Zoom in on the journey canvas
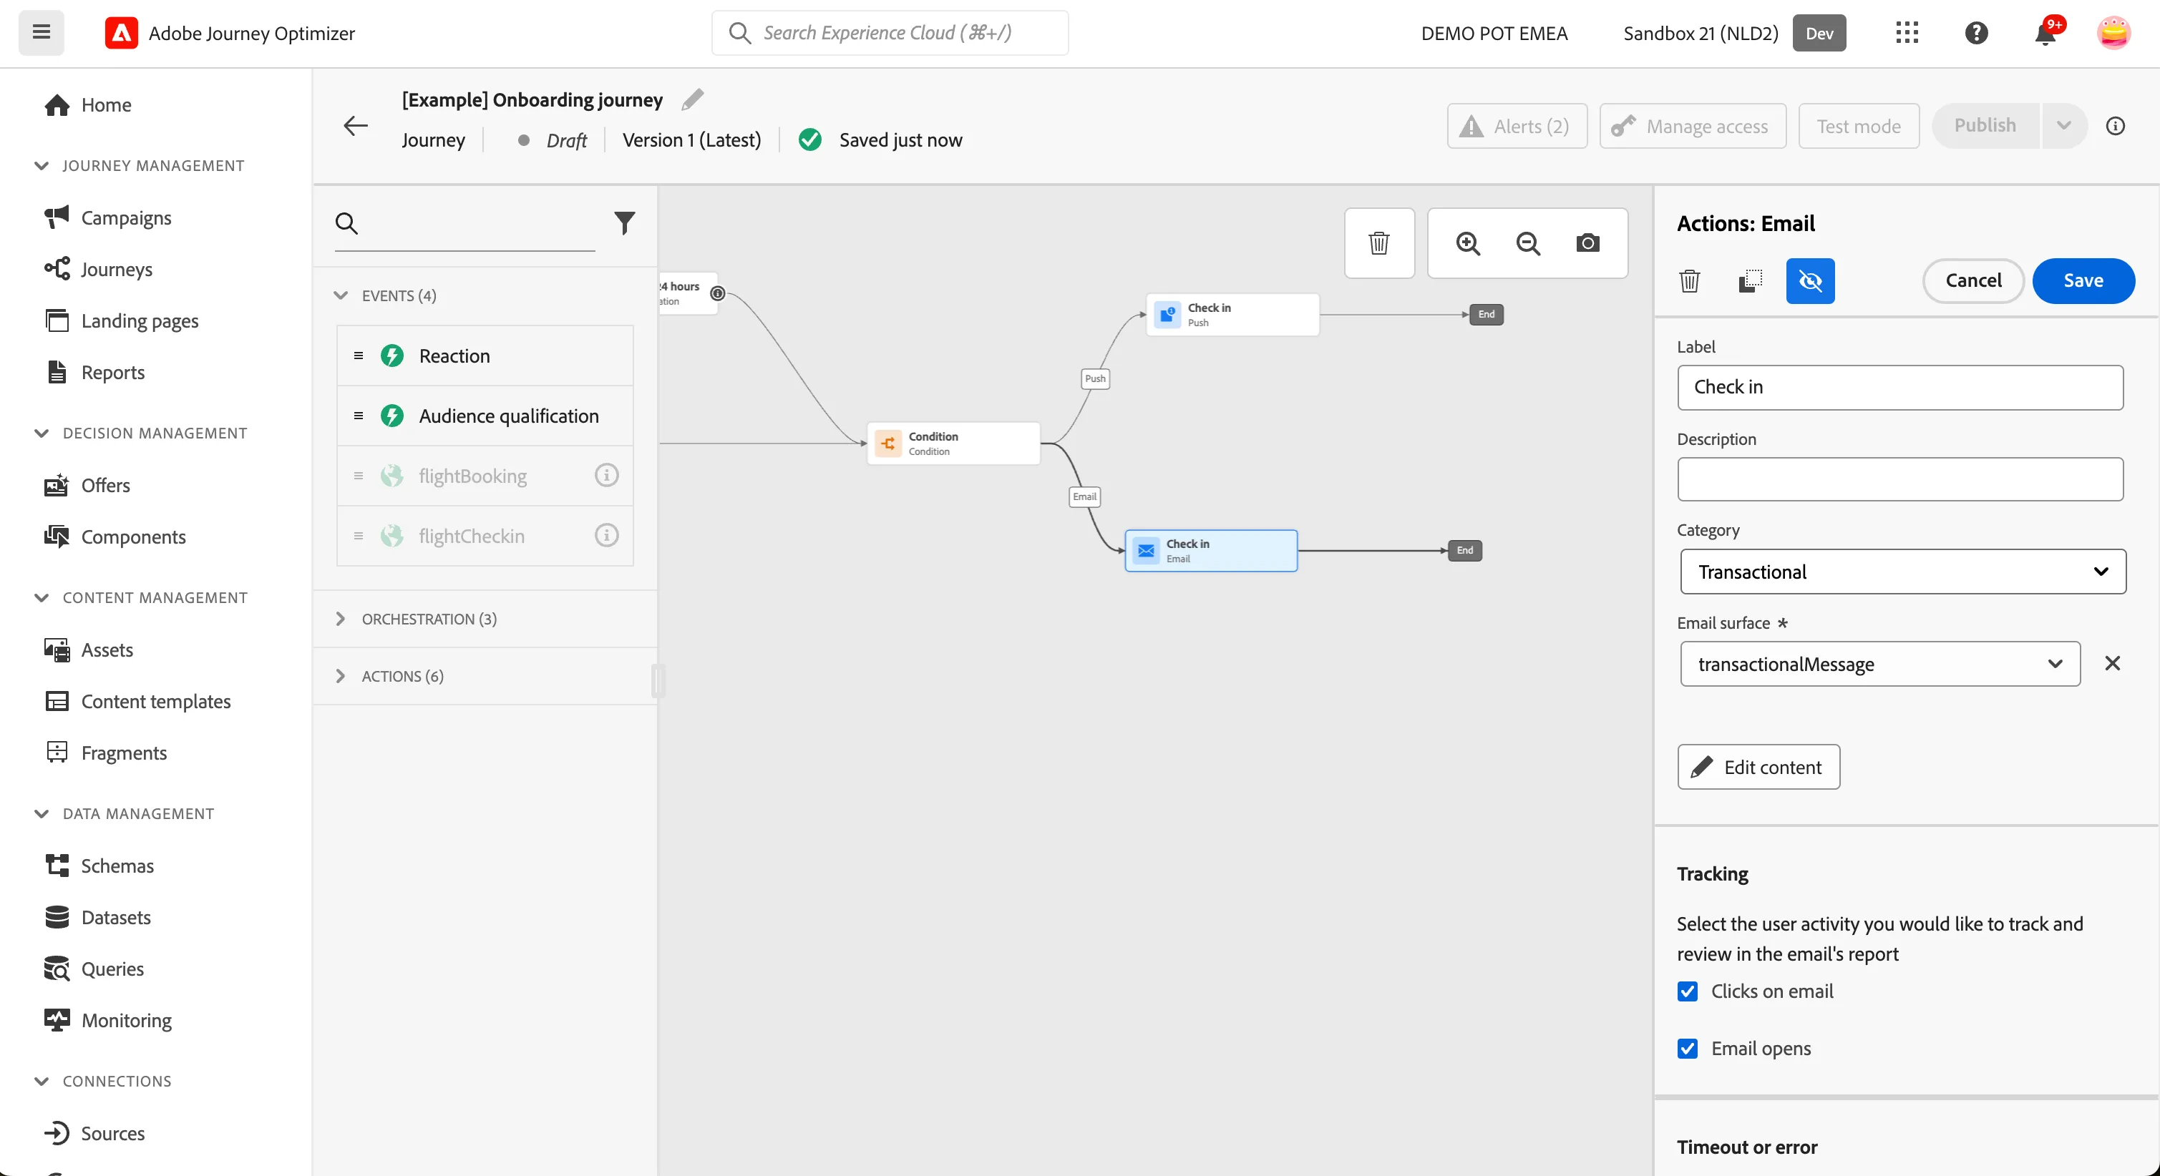This screenshot has height=1176, width=2160. point(1467,243)
